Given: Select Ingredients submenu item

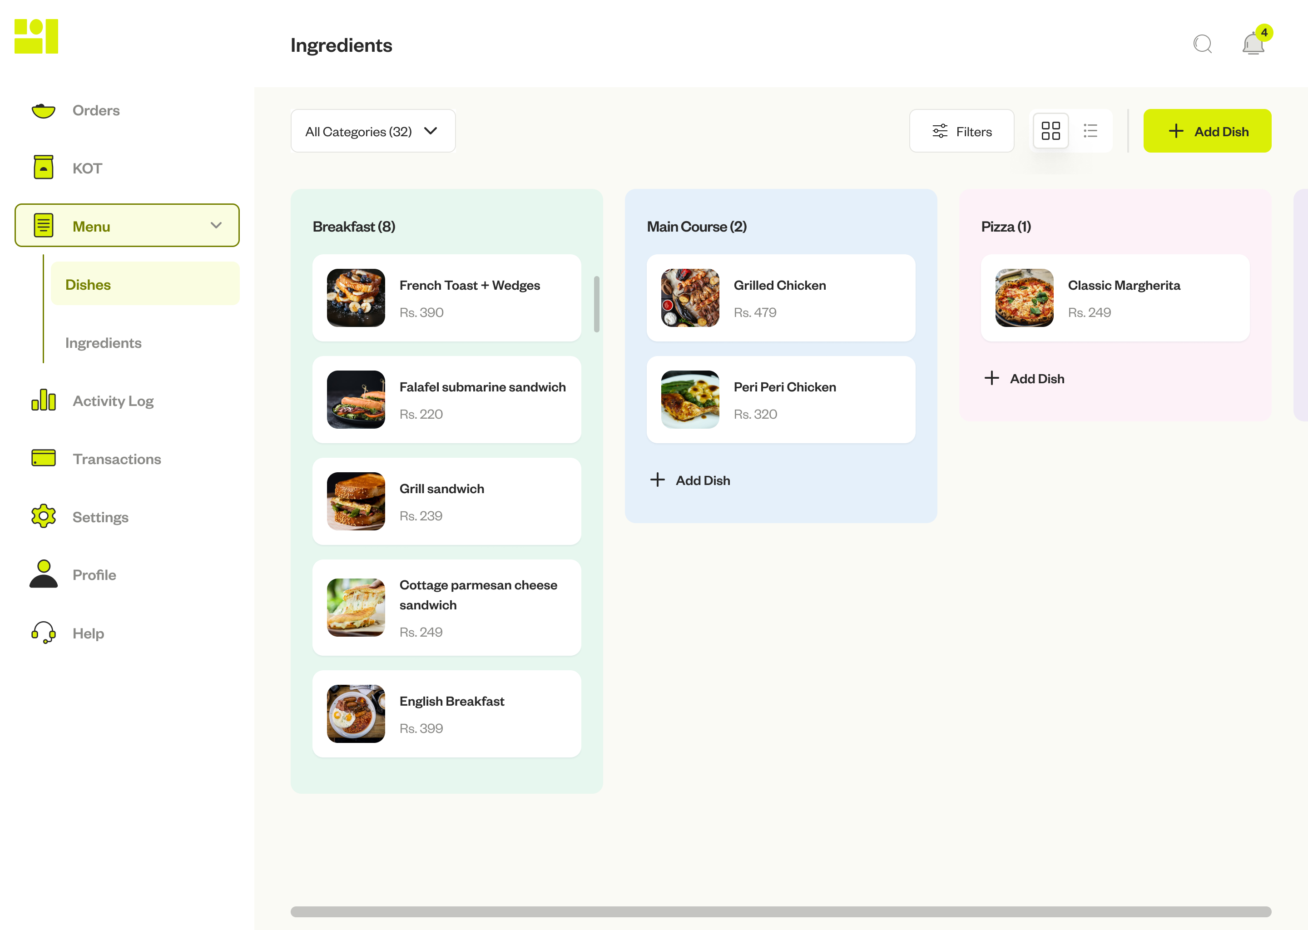Looking at the screenshot, I should click(103, 342).
